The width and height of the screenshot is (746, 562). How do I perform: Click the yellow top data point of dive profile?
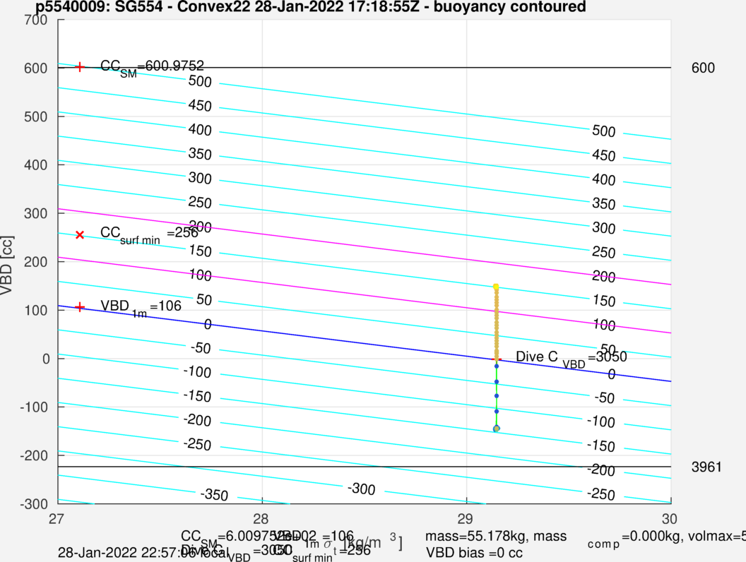(496, 287)
